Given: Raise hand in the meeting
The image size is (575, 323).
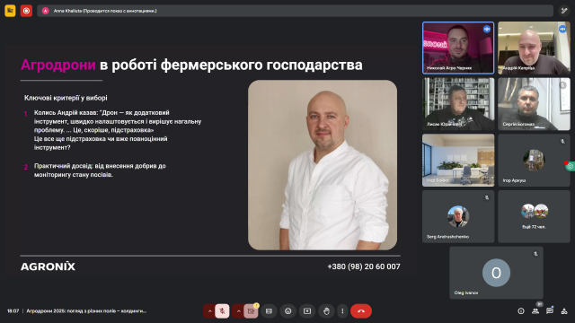Looking at the screenshot, I should [x=326, y=311].
